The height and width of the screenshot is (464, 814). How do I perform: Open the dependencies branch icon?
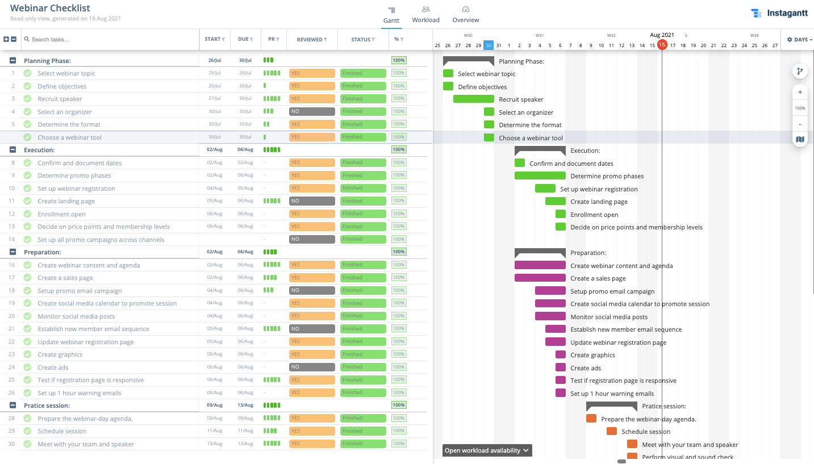[800, 72]
